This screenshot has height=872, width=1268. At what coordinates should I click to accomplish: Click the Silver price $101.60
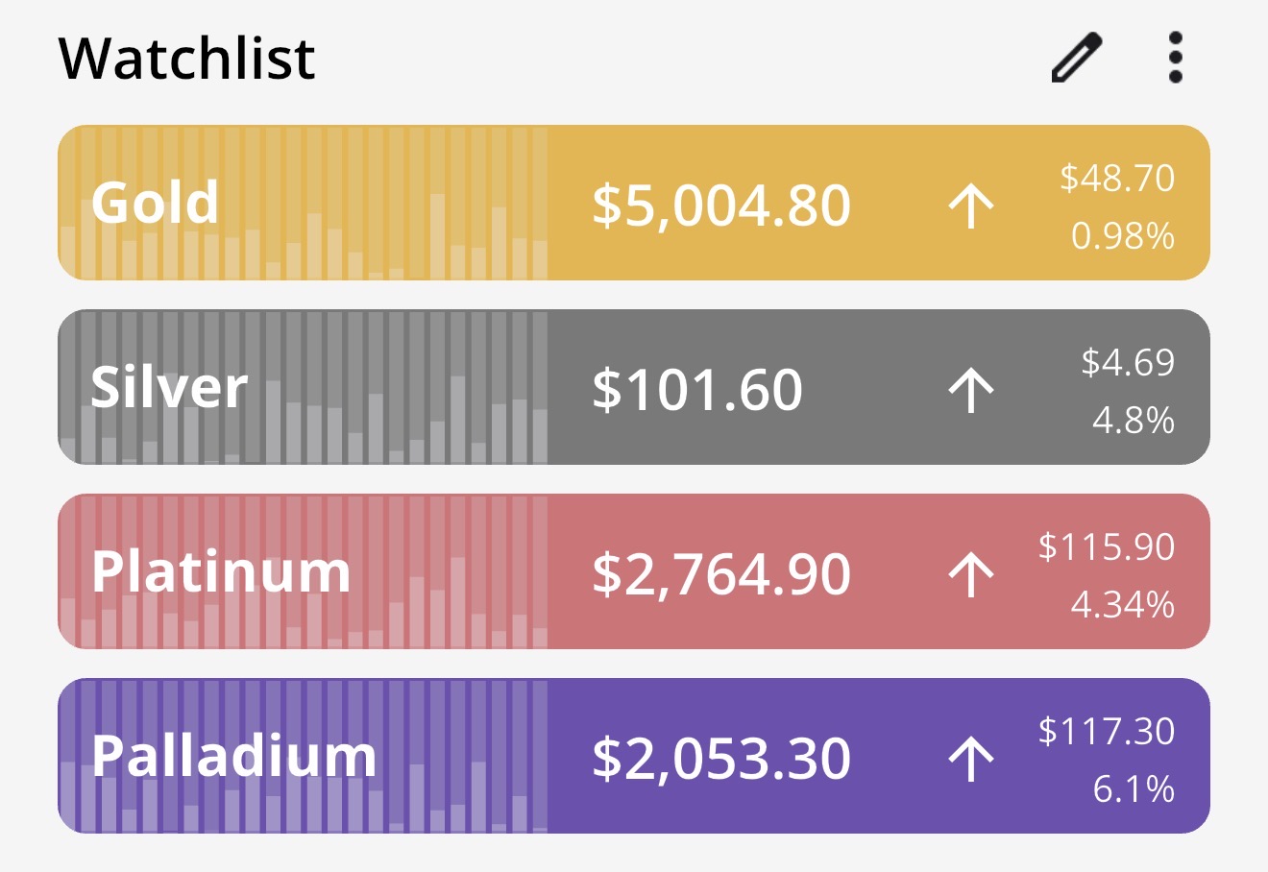(x=697, y=390)
